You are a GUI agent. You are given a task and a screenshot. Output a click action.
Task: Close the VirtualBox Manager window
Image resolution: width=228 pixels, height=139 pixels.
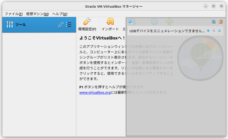(221, 6)
